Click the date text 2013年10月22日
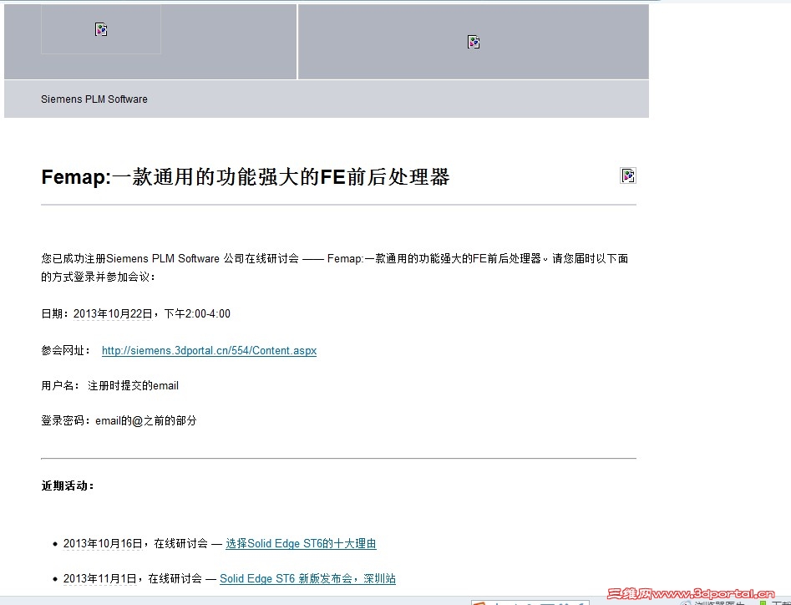 click(x=115, y=313)
